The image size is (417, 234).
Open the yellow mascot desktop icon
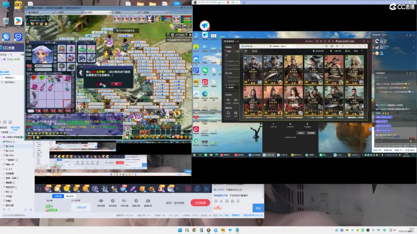[x=18, y=5]
